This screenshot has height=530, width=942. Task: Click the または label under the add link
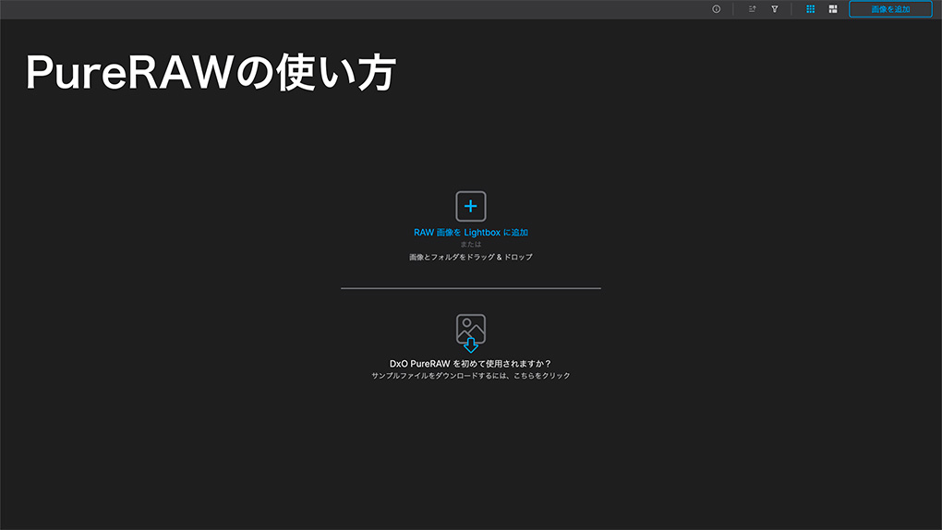tap(470, 245)
